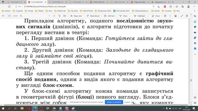
Task: Rotate the PDF page
Action: 59,16
